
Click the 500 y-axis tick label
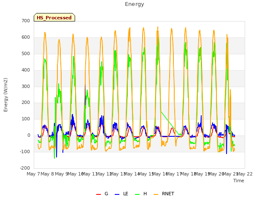pyautogui.click(x=26, y=53)
